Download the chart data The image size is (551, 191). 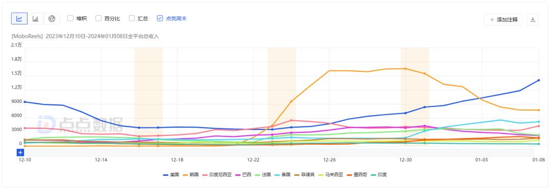click(x=533, y=20)
